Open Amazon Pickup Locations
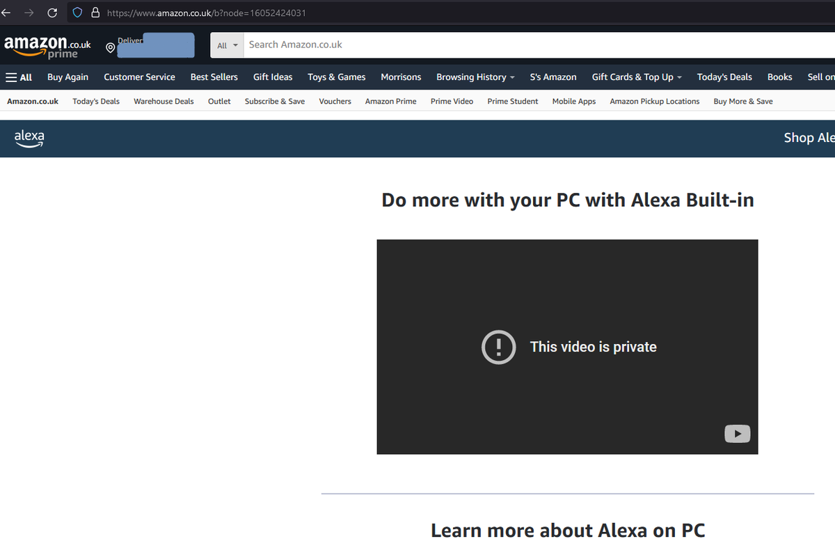The image size is (835, 548). click(655, 102)
